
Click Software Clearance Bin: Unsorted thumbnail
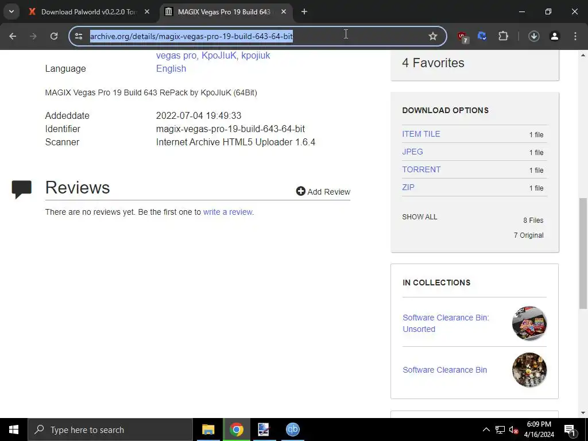click(x=529, y=323)
